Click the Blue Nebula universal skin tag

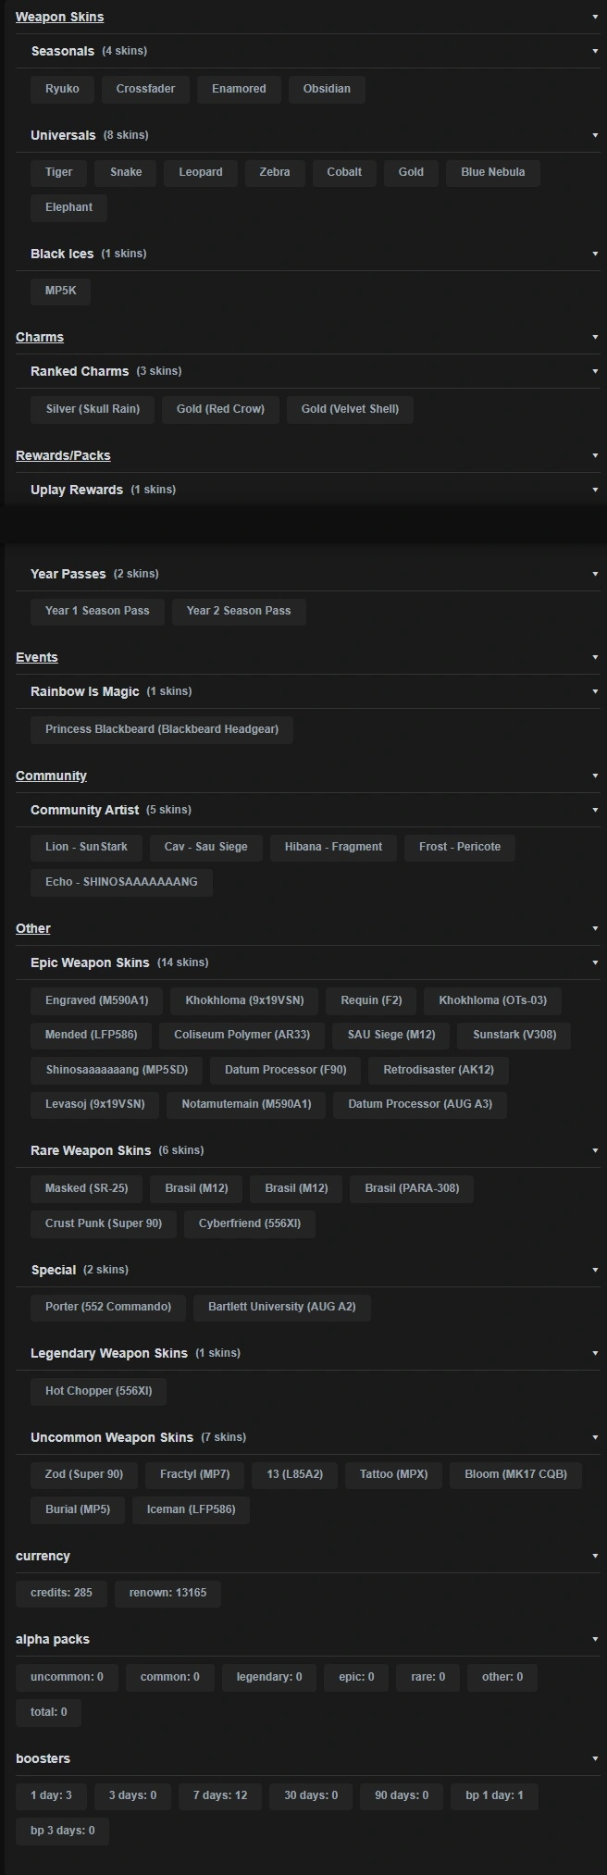click(x=492, y=172)
